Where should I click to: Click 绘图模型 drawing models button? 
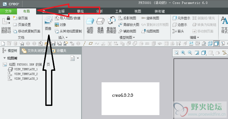click(90, 25)
